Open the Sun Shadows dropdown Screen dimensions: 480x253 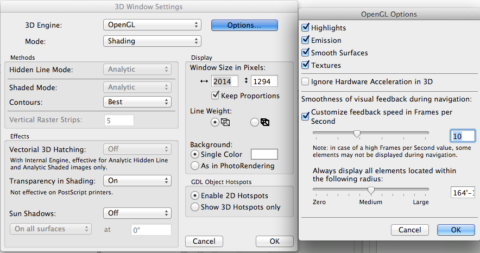tap(137, 213)
